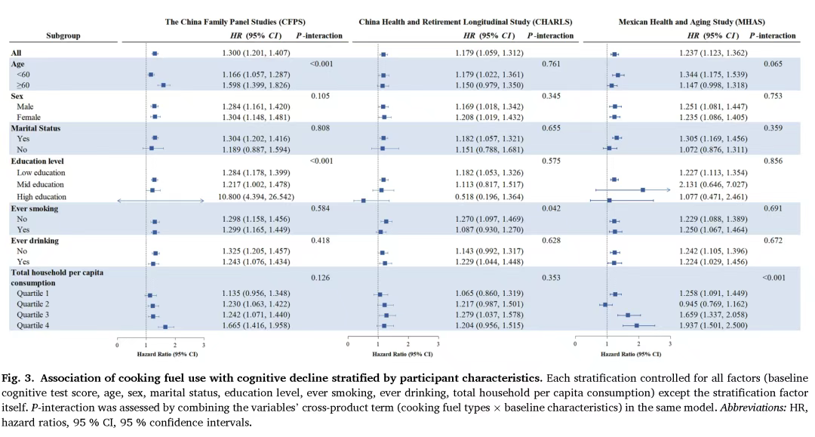This screenshot has height=437, width=815.
Task: Click the CHARLS High education square marker
Action: click(x=363, y=201)
